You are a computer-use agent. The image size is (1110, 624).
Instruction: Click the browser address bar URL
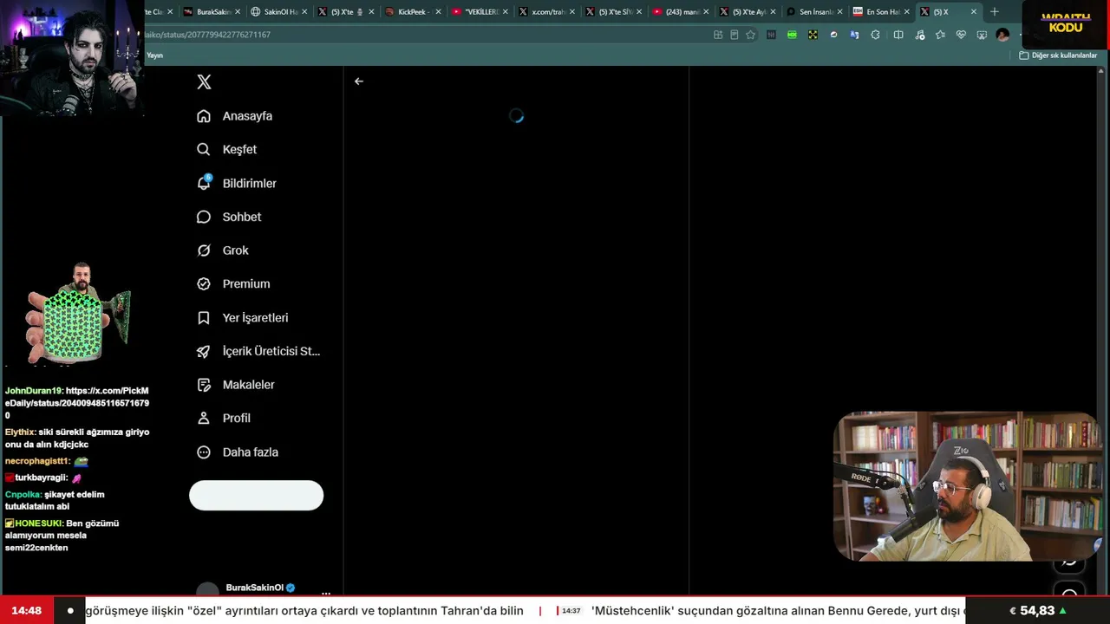[208, 35]
